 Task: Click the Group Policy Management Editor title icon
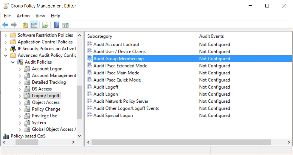click(x=6, y=6)
